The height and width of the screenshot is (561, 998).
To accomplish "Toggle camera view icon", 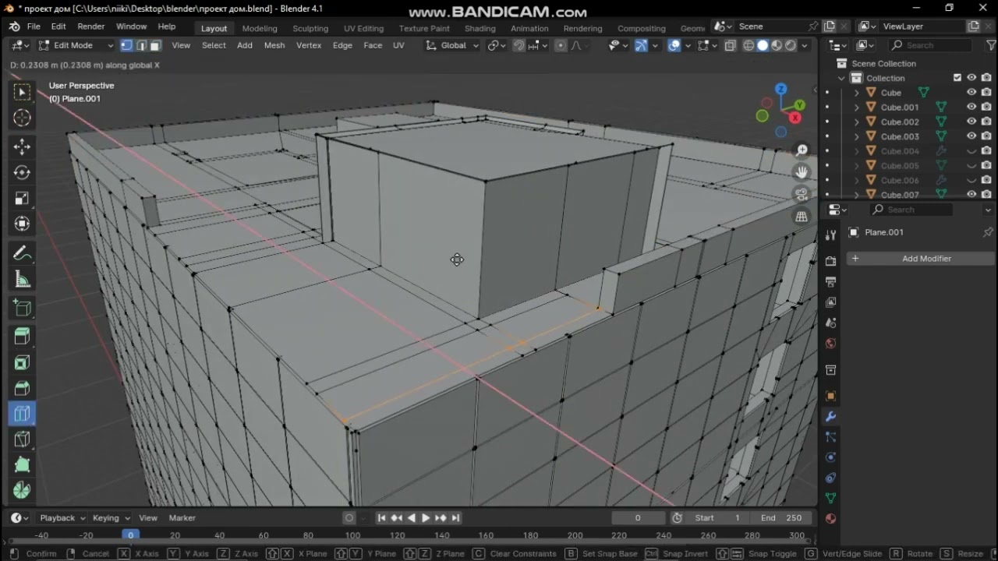I will pyautogui.click(x=802, y=195).
